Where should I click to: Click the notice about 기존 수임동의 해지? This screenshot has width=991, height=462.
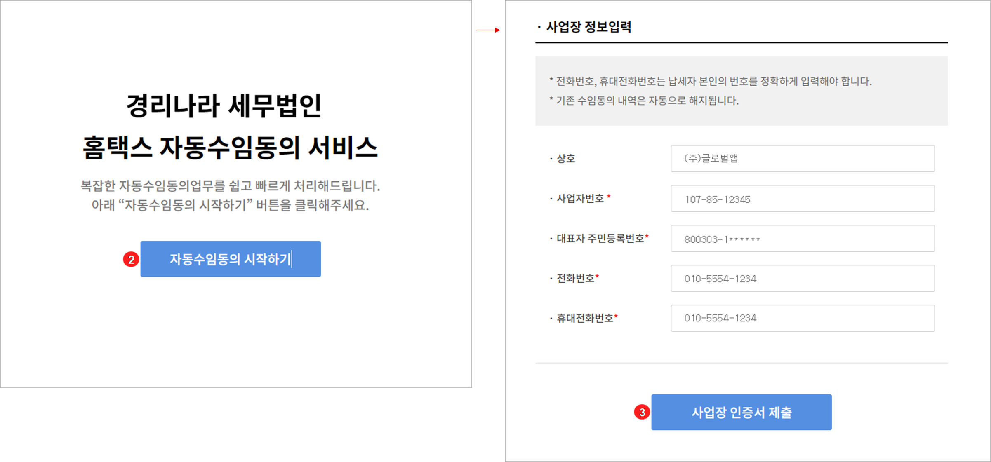point(647,101)
